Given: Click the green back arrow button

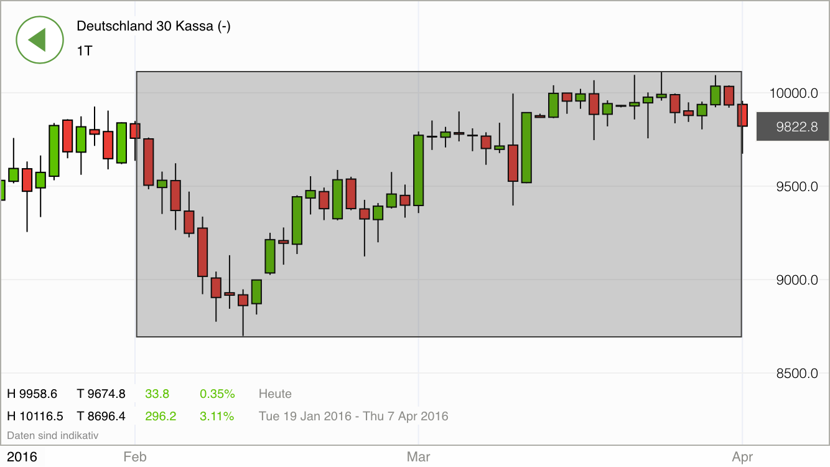Looking at the screenshot, I should pyautogui.click(x=40, y=39).
